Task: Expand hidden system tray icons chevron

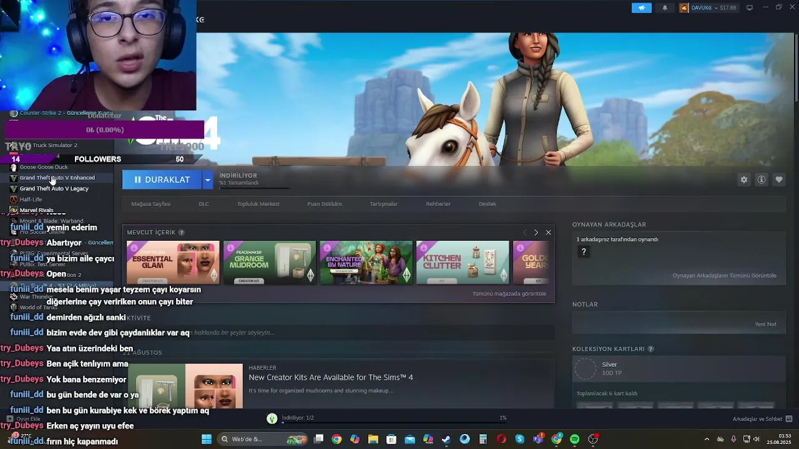Action: pyautogui.click(x=707, y=439)
